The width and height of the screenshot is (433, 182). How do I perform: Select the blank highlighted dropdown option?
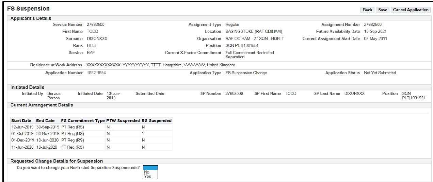tap(150, 168)
